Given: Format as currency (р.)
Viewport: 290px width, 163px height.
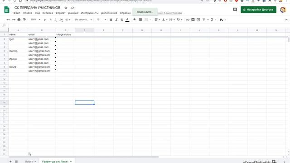Looking at the screenshot, I should coord(45,20).
